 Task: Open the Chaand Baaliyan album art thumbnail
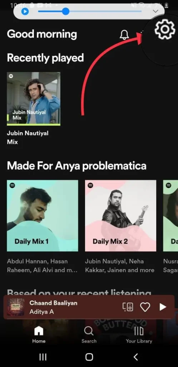16,307
